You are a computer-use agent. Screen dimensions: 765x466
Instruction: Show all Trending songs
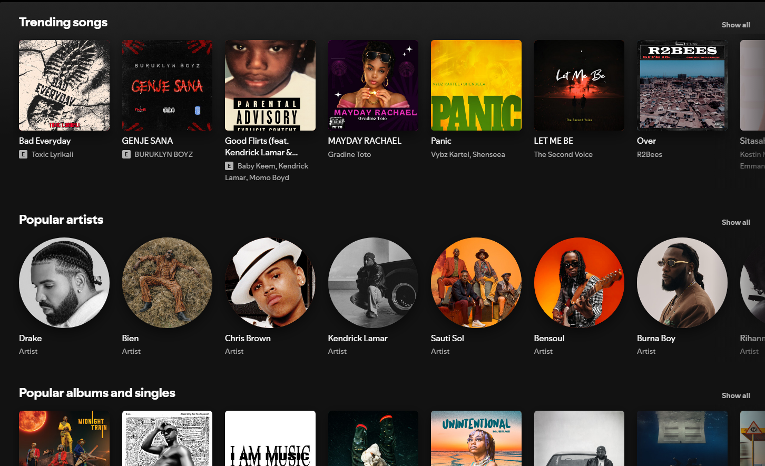735,24
